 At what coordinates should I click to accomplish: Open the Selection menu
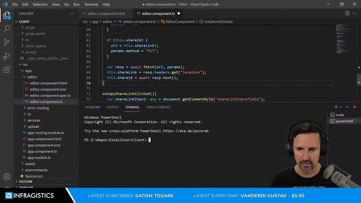[40, 5]
